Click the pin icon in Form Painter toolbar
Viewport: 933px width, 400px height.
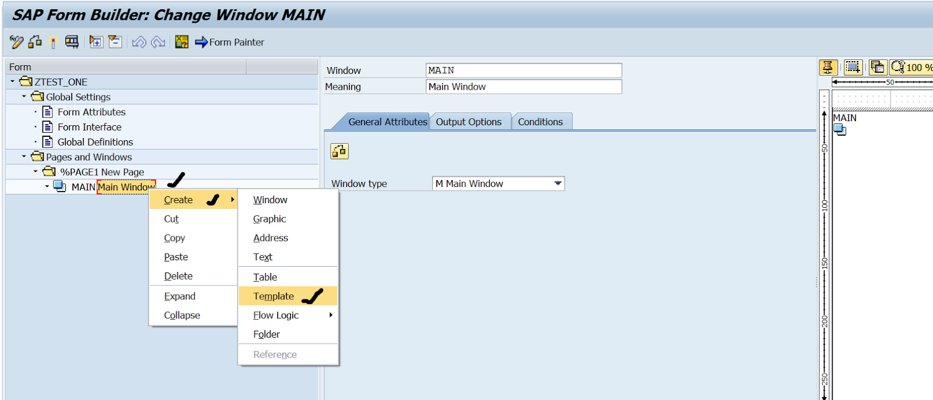click(828, 68)
